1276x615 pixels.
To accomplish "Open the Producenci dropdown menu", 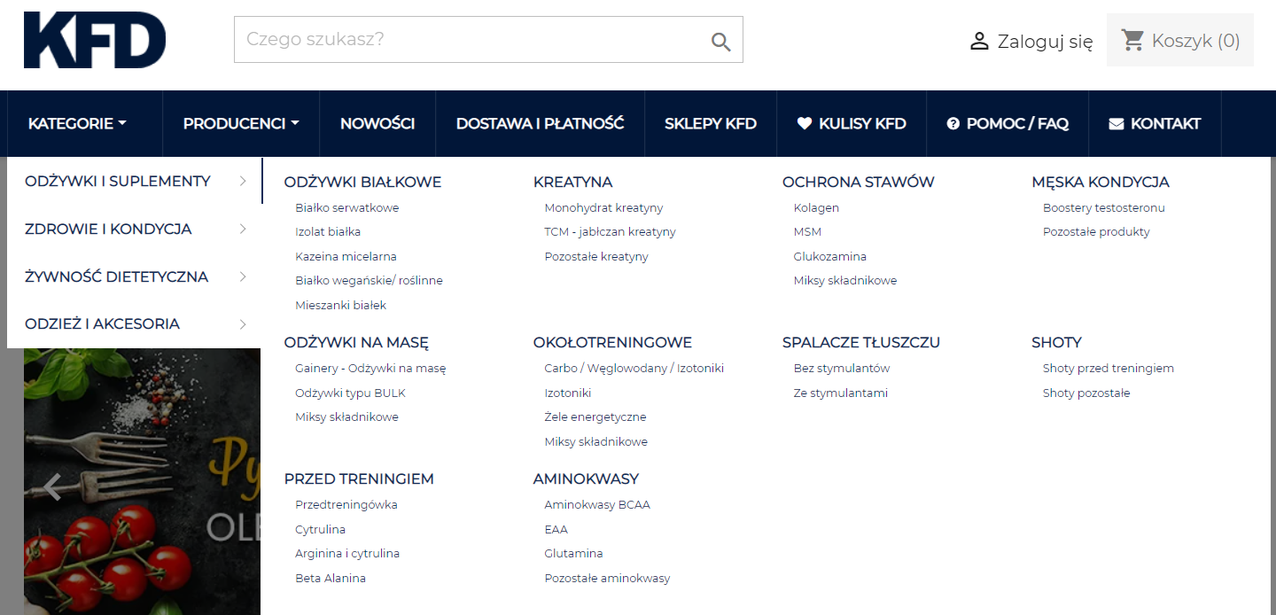I will click(241, 124).
